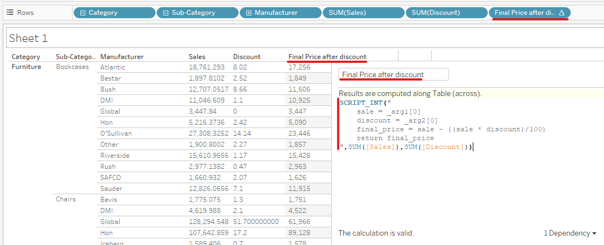This screenshot has height=245, width=604.
Task: Click the delta table calculation icon
Action: (561, 12)
